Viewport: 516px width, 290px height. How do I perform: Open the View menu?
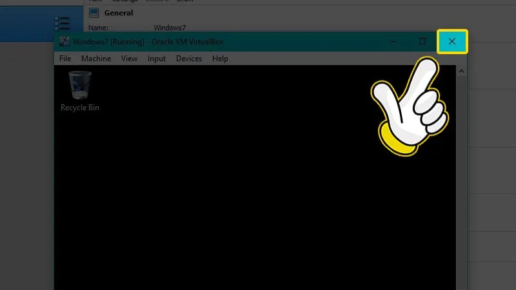coord(129,59)
